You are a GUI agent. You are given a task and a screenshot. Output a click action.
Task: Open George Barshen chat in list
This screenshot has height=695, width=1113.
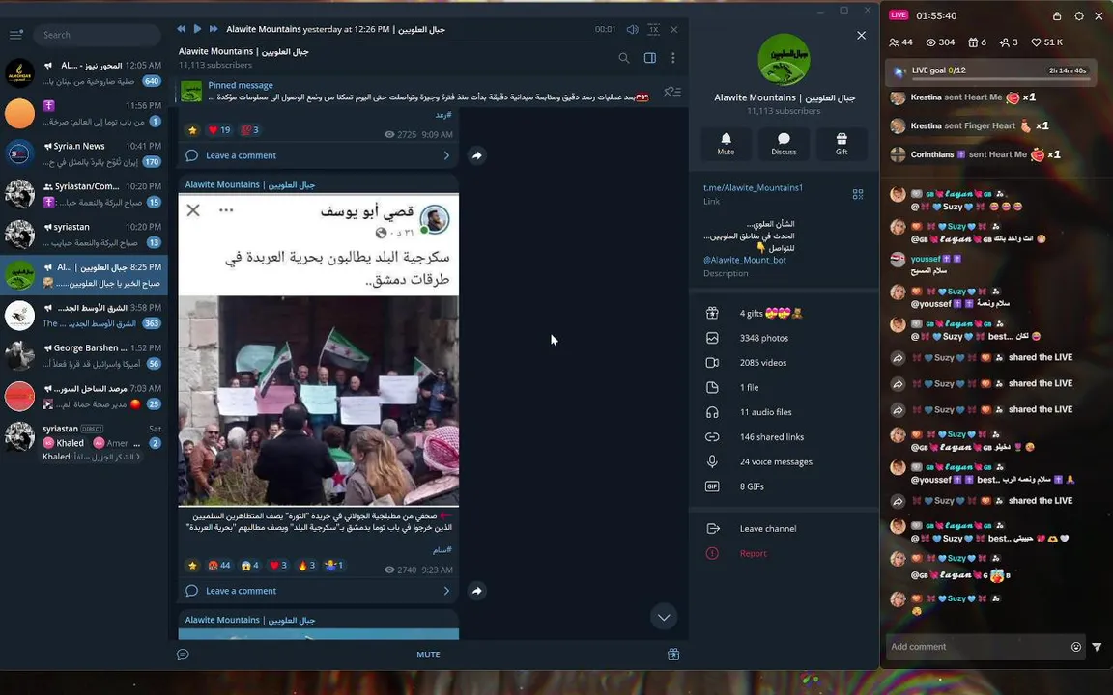84,356
